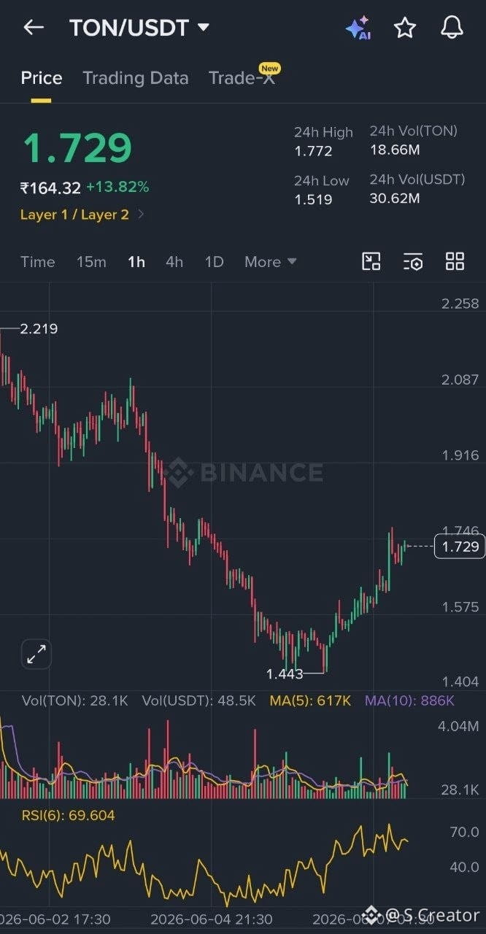
Task: Click the +13.82% change value
Action: point(117,187)
